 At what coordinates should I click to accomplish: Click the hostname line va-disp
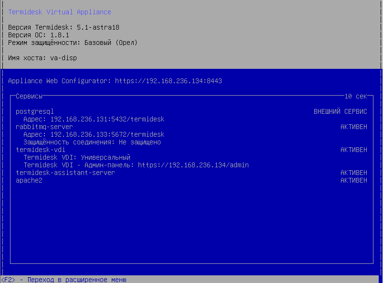coord(43,58)
